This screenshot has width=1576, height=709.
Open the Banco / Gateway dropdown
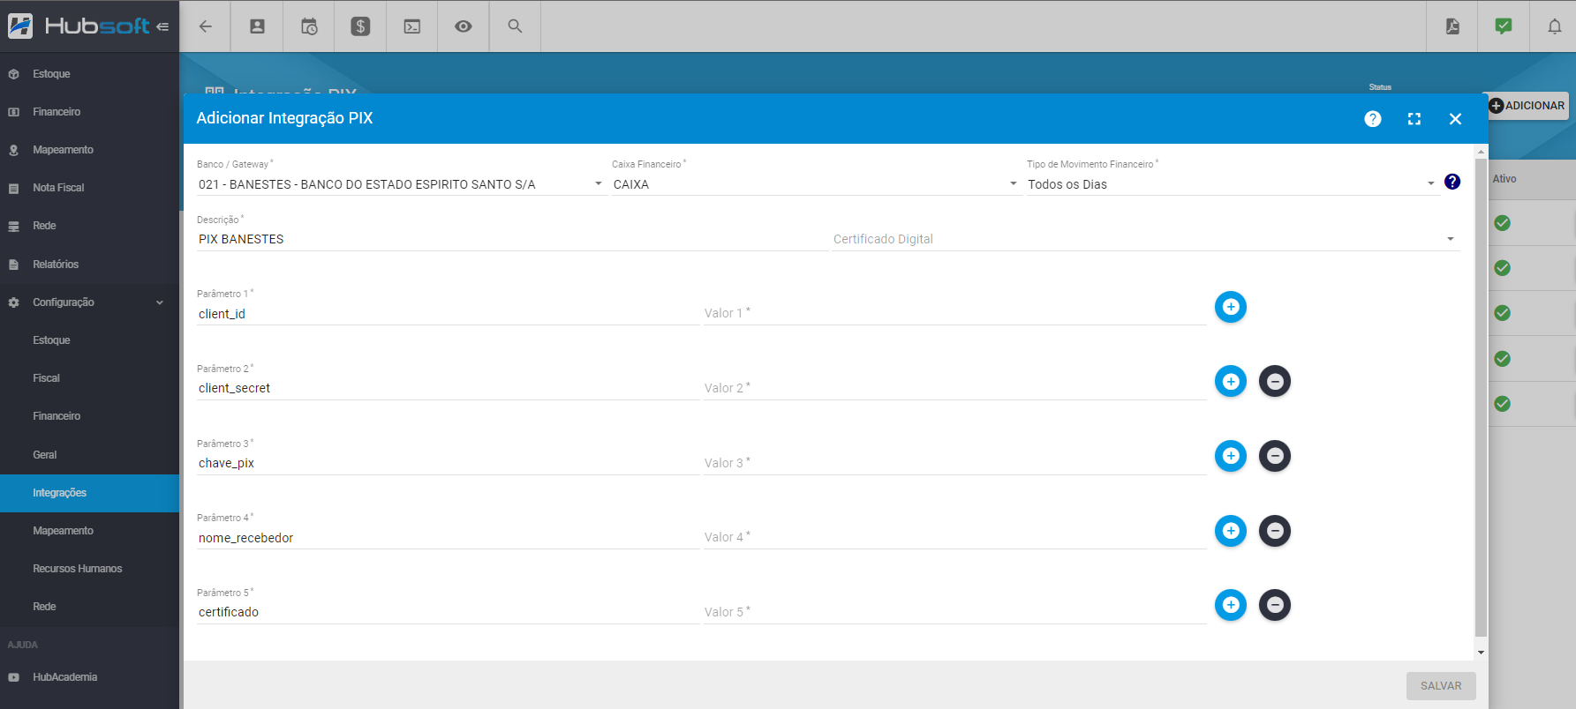[401, 184]
